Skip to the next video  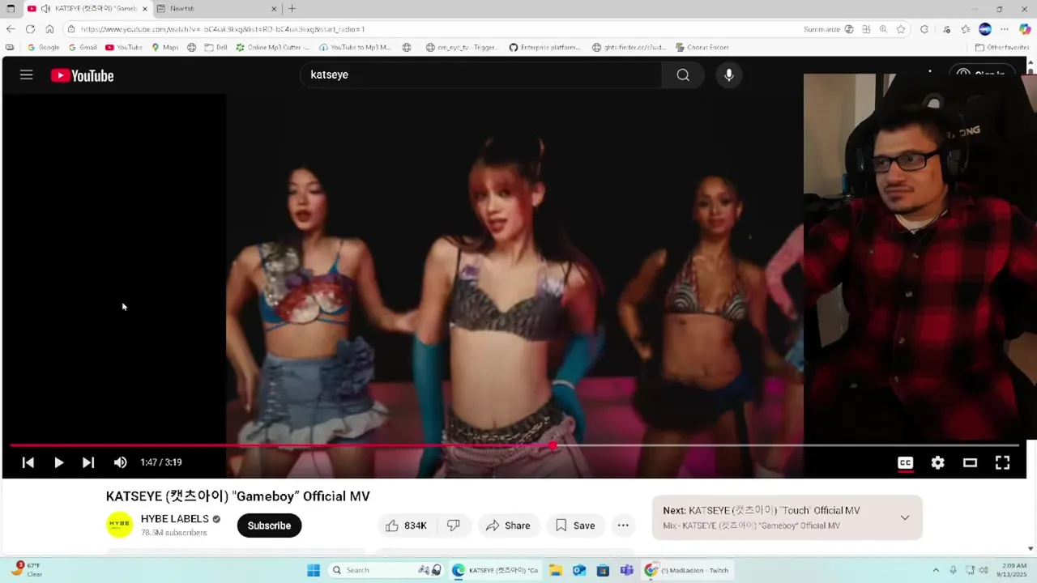tap(88, 462)
